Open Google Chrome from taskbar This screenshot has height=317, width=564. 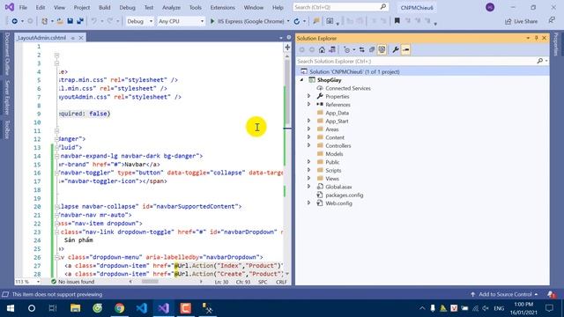click(120, 308)
